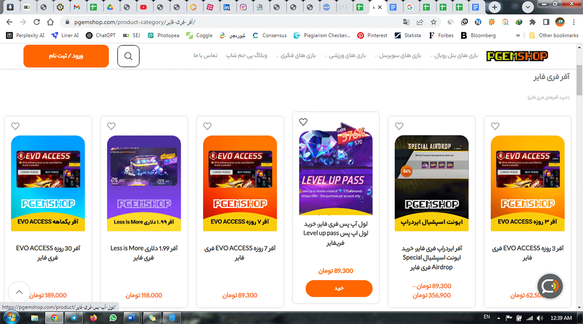583x324 pixels.
Task: Open Windows Start button
Action: pos(11,318)
